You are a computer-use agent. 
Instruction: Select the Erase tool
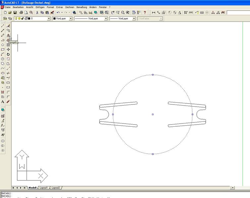coord(8,26)
